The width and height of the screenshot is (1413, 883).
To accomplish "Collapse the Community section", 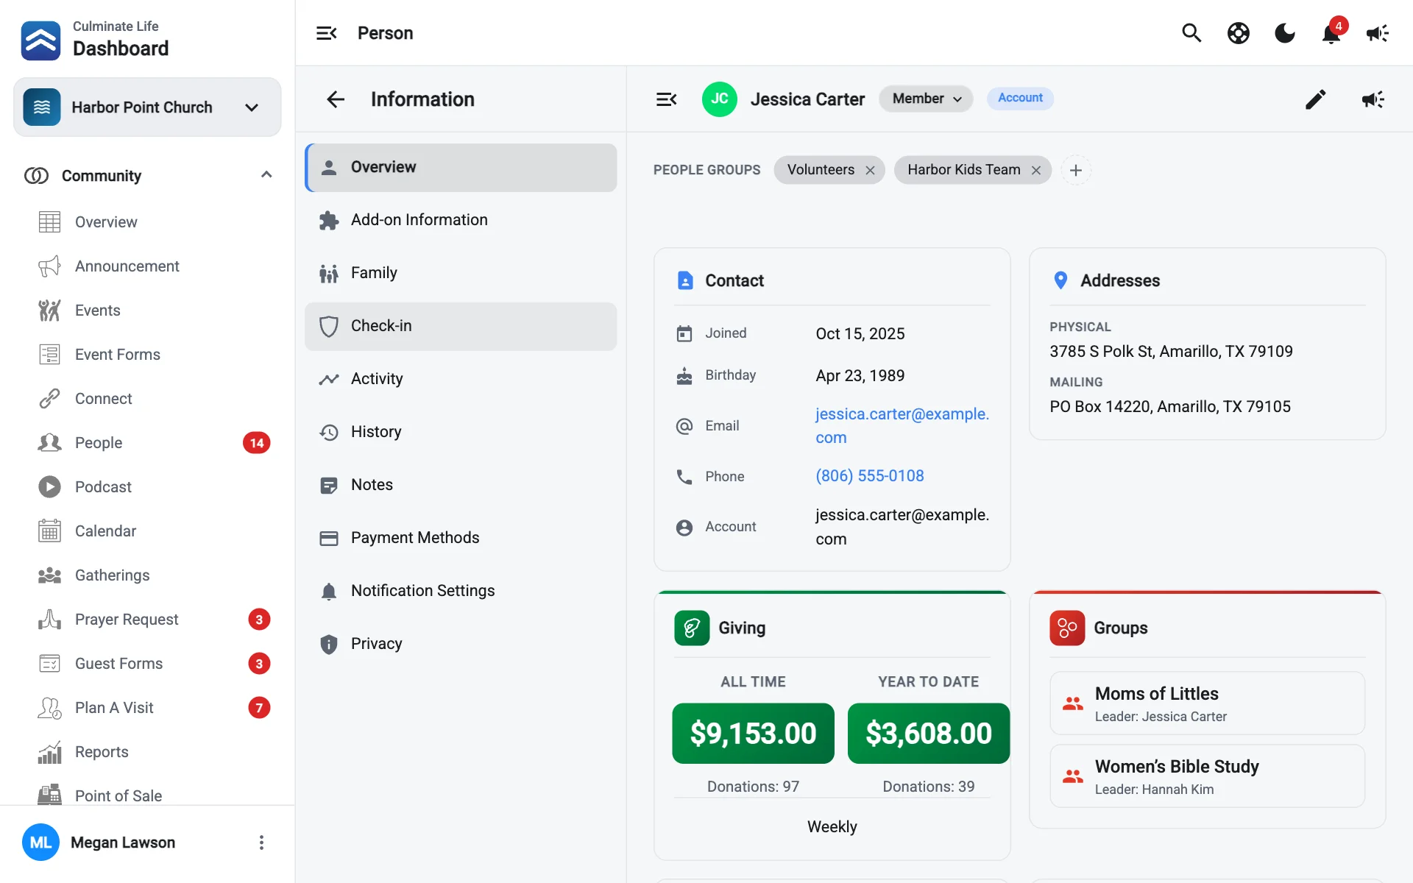I will pyautogui.click(x=266, y=175).
